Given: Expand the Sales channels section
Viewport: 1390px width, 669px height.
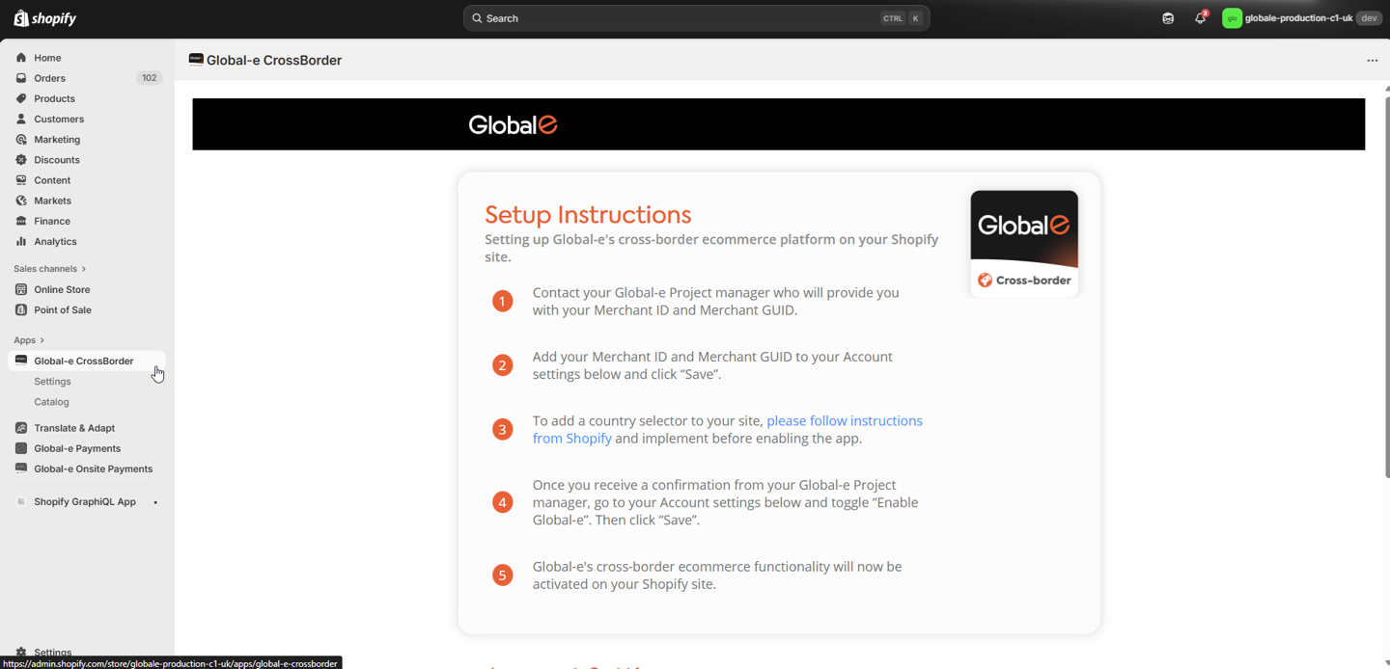Looking at the screenshot, I should pos(49,269).
